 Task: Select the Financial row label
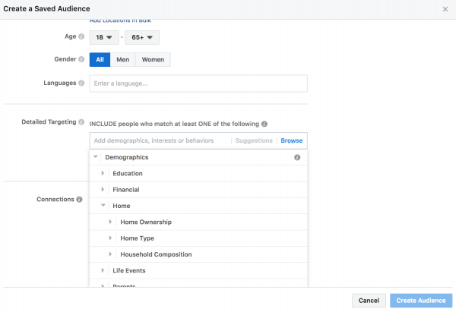(x=126, y=190)
